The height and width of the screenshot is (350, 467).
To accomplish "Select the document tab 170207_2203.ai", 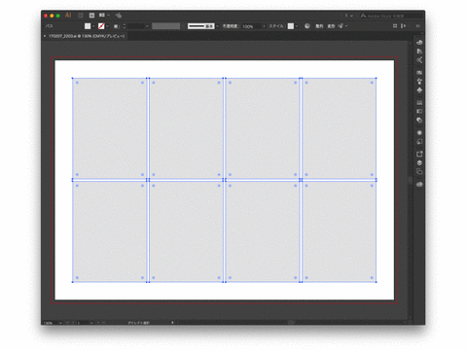I will (87, 36).
